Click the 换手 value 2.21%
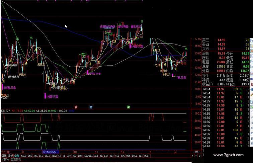 coord(221,76)
